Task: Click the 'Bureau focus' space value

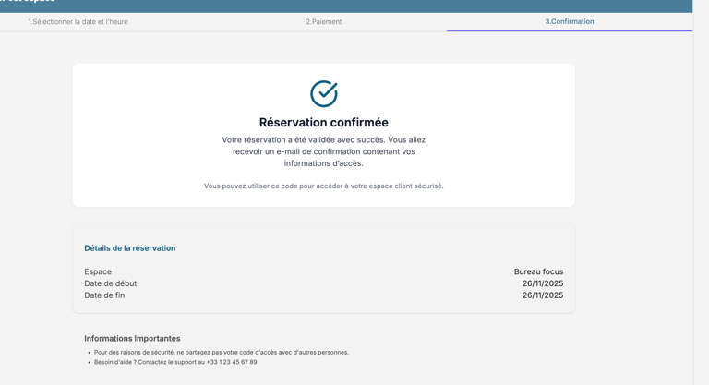Action: tap(538, 271)
